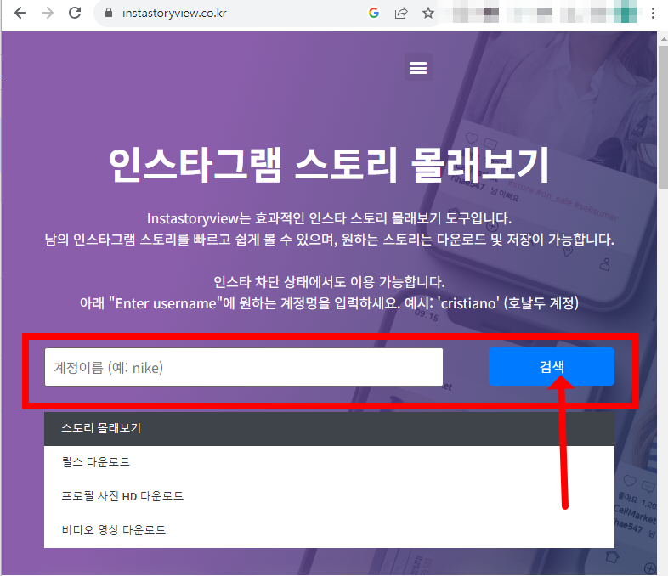Select the 릴스 다운로드 option
The image size is (668, 576).
tap(329, 462)
